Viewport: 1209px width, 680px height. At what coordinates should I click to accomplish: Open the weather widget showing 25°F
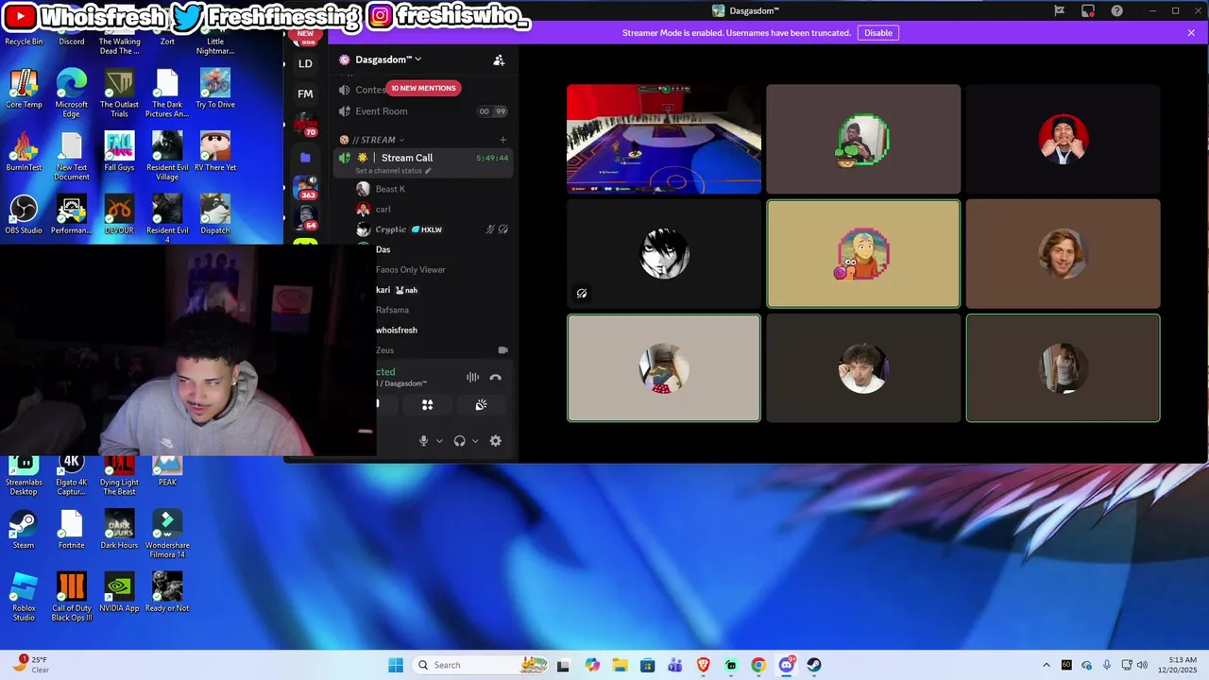coord(30,665)
